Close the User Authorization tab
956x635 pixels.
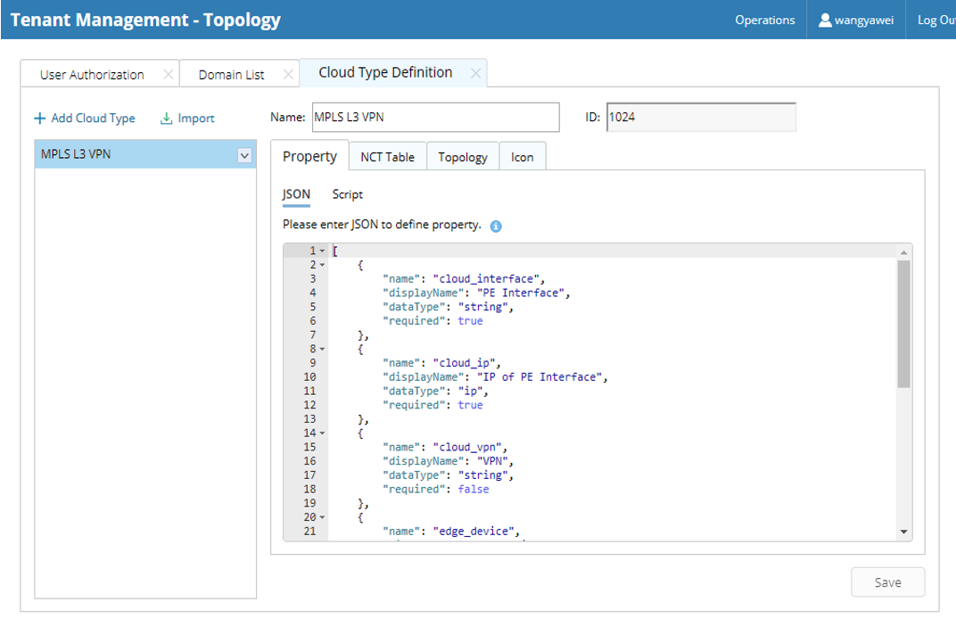168,75
